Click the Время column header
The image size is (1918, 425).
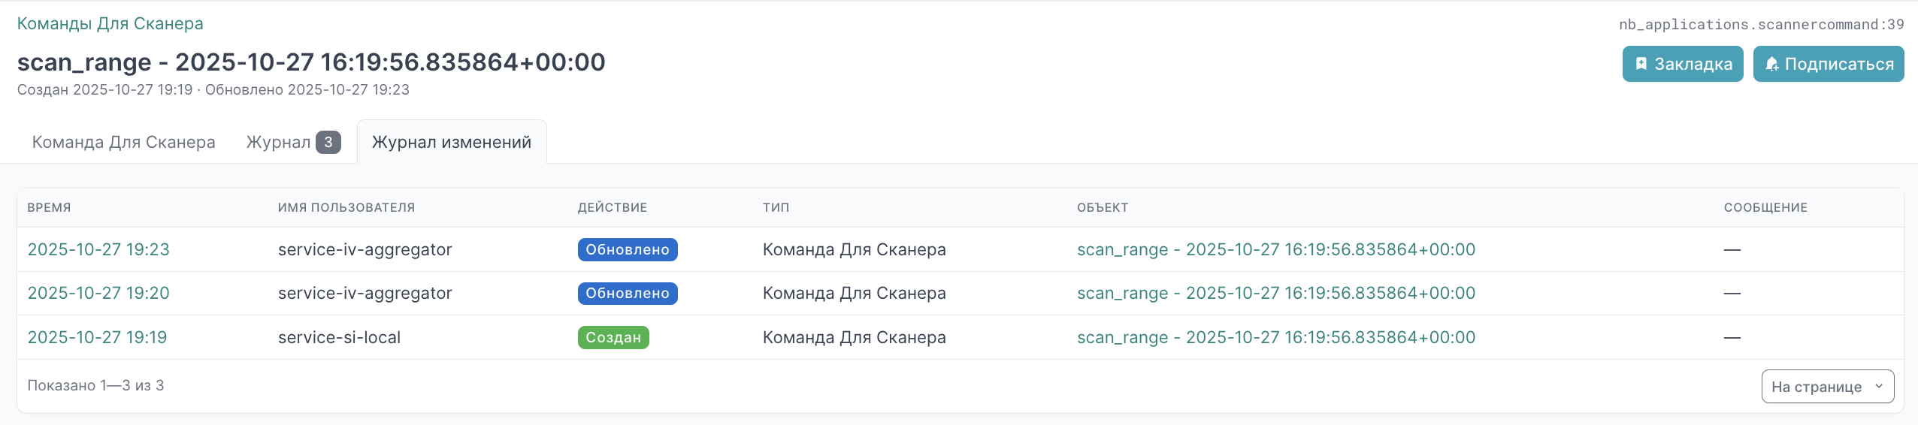click(x=49, y=207)
